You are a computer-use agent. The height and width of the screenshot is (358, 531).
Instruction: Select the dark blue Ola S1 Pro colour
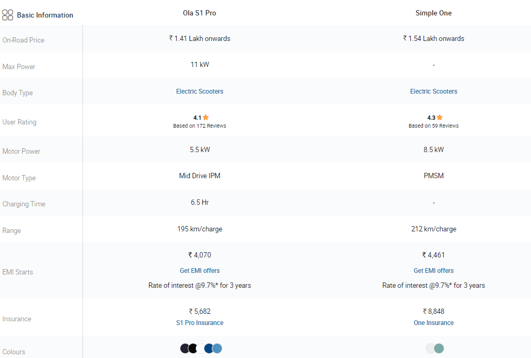(x=209, y=348)
